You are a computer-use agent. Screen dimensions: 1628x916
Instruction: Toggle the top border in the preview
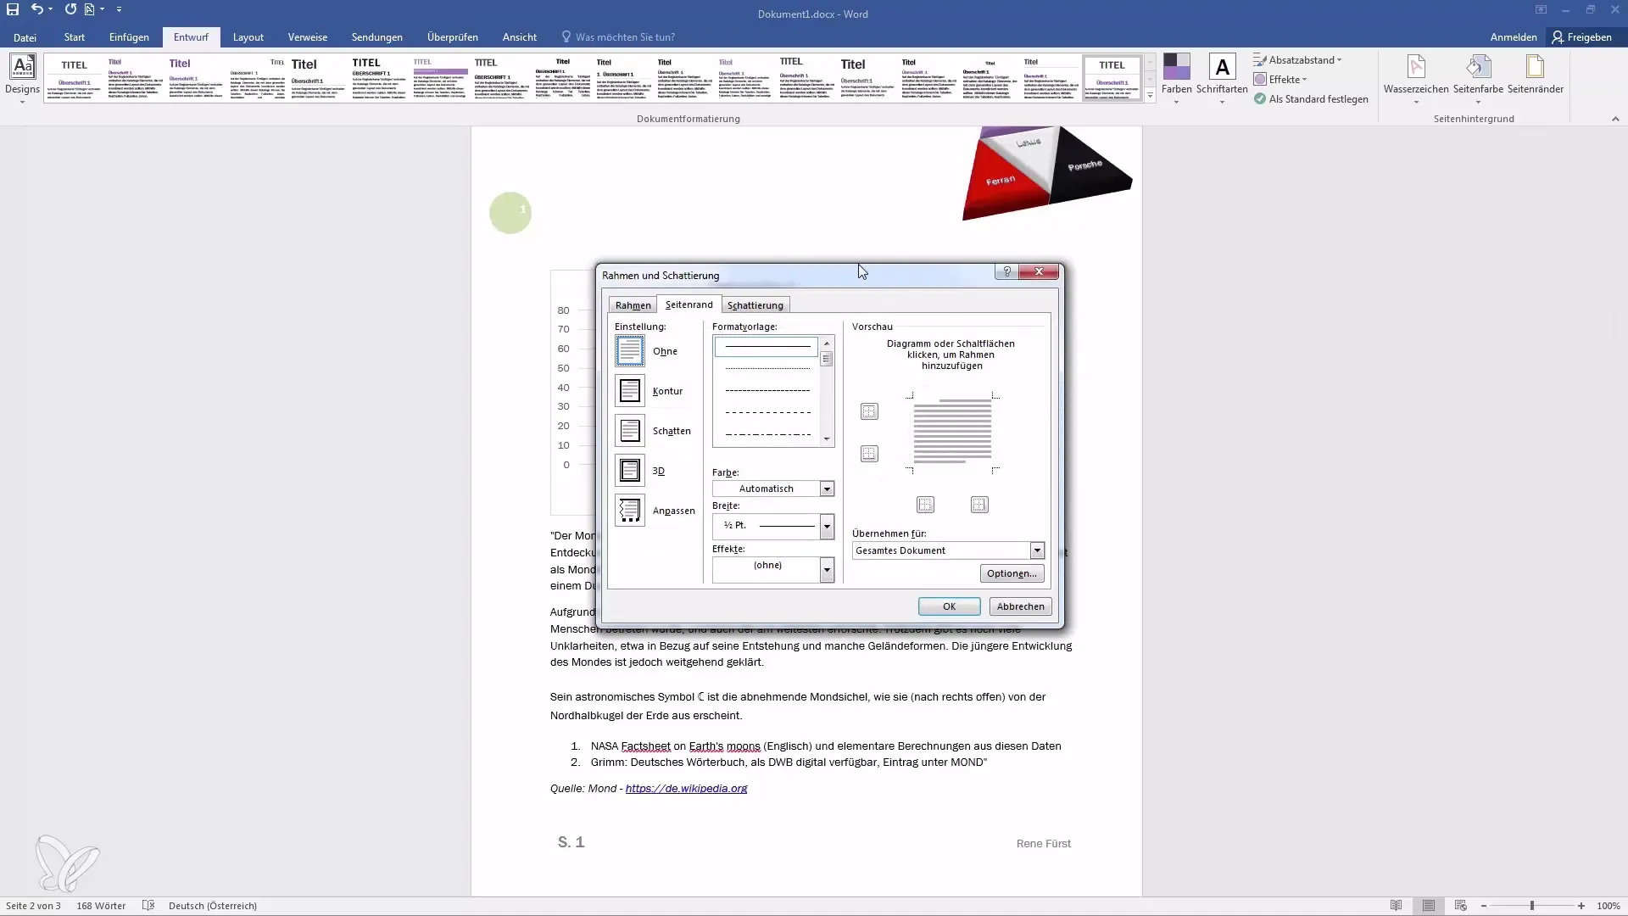869,411
